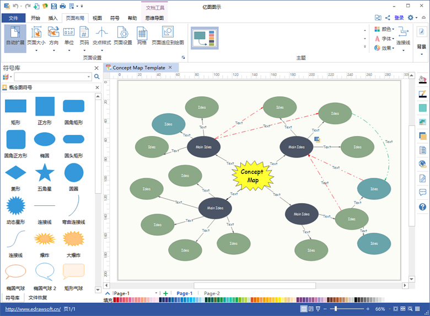Expand the 颜色 theme color dropdown
The width and height of the screenshot is (430, 316).
tap(384, 29)
